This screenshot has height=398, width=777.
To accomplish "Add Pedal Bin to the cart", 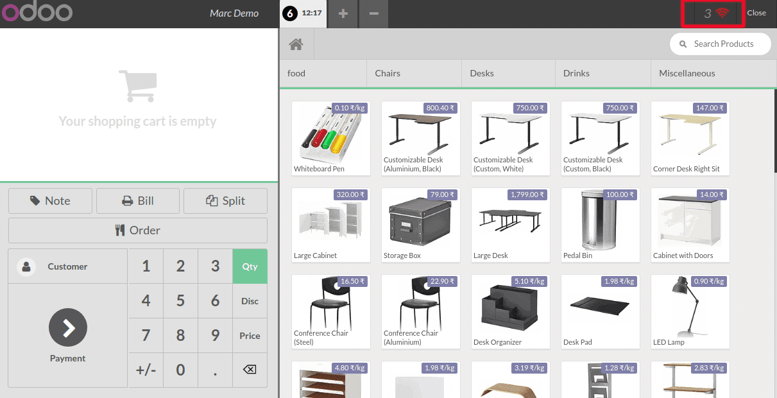I will 601,225.
